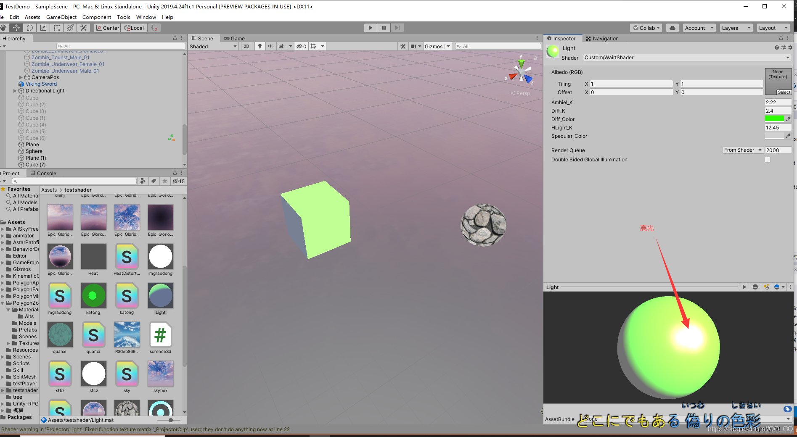This screenshot has width=797, height=437.
Task: Open the Window menu
Action: point(146,17)
